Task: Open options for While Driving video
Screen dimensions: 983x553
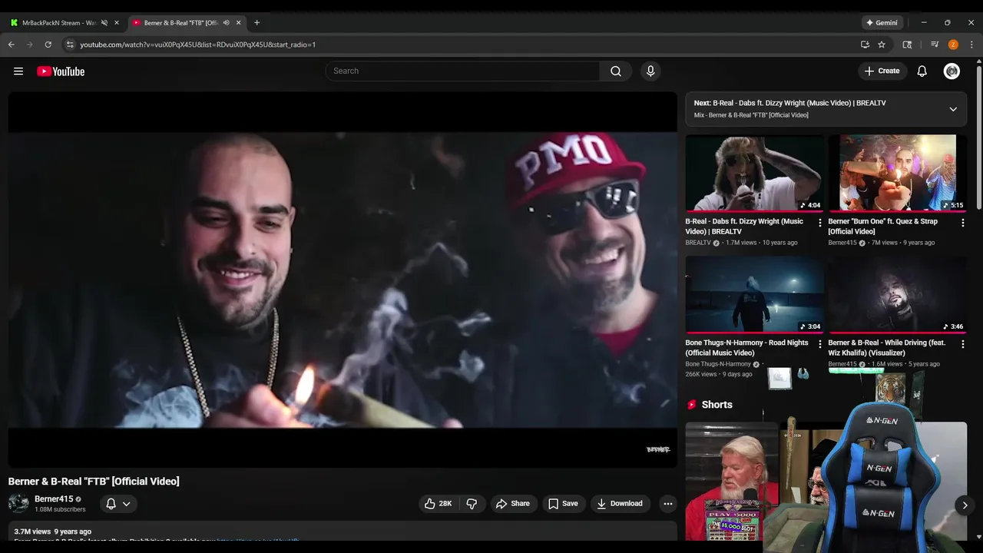Action: [x=962, y=345]
